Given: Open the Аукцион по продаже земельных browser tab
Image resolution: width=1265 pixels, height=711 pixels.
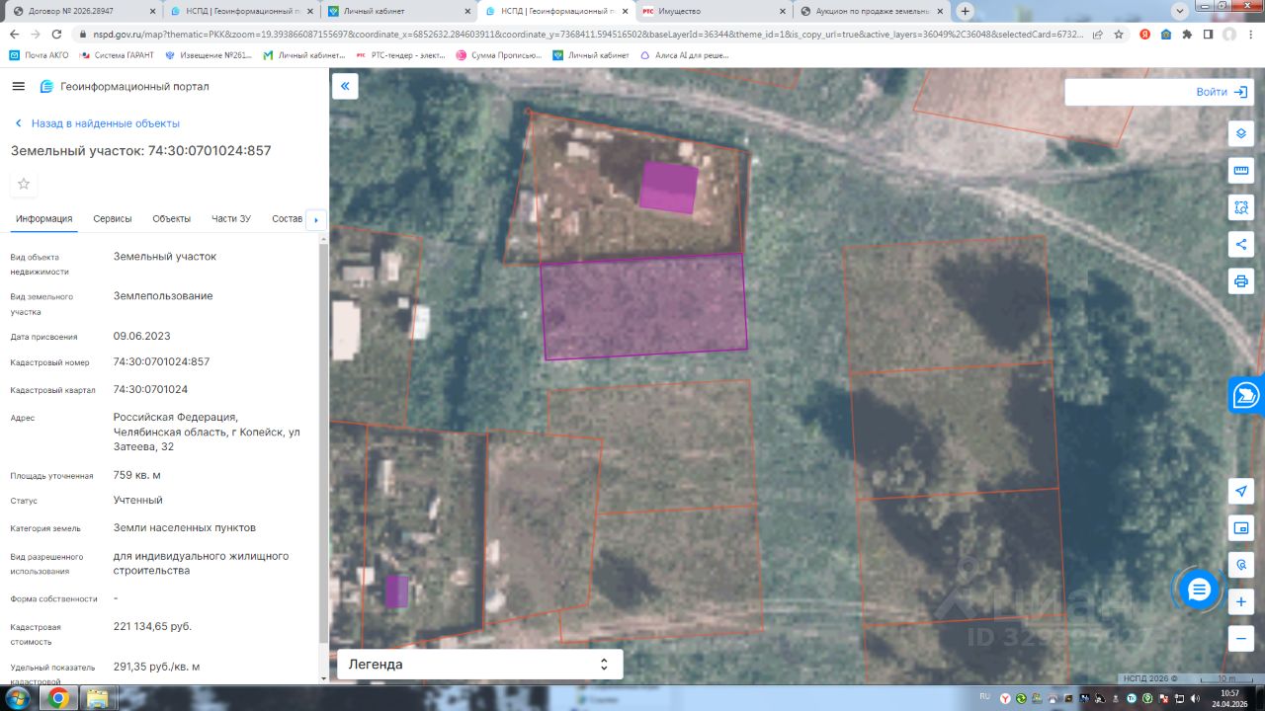Looking at the screenshot, I should coord(872,11).
